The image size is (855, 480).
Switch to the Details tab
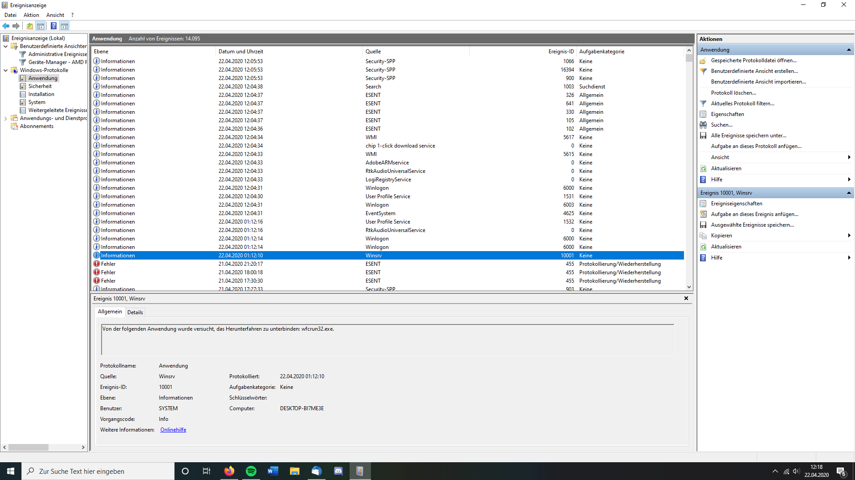(135, 312)
